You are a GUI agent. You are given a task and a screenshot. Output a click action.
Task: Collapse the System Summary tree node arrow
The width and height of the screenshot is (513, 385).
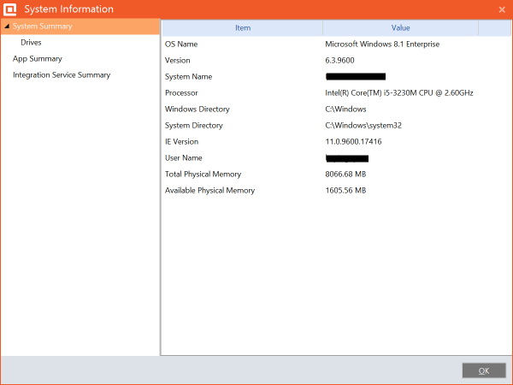point(7,27)
